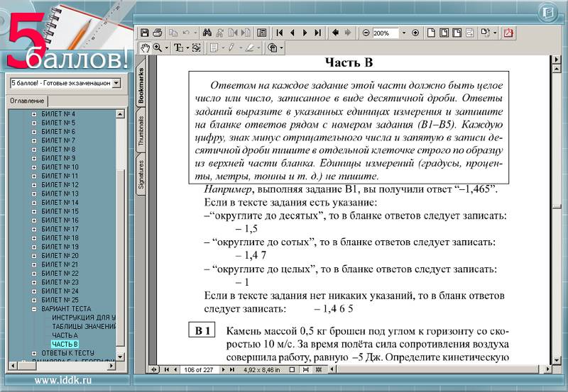Go to next page in status bar
Image resolution: width=568 pixels, height=392 pixels.
(x=224, y=369)
